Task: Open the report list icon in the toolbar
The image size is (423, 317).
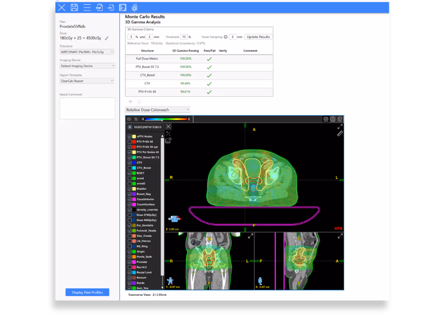Action: point(123,7)
